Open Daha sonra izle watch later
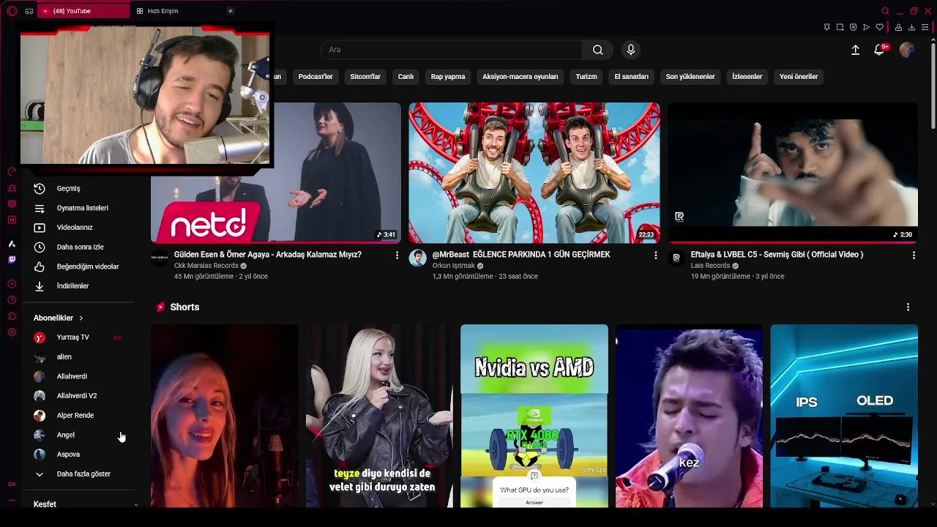The image size is (937, 527). click(78, 247)
